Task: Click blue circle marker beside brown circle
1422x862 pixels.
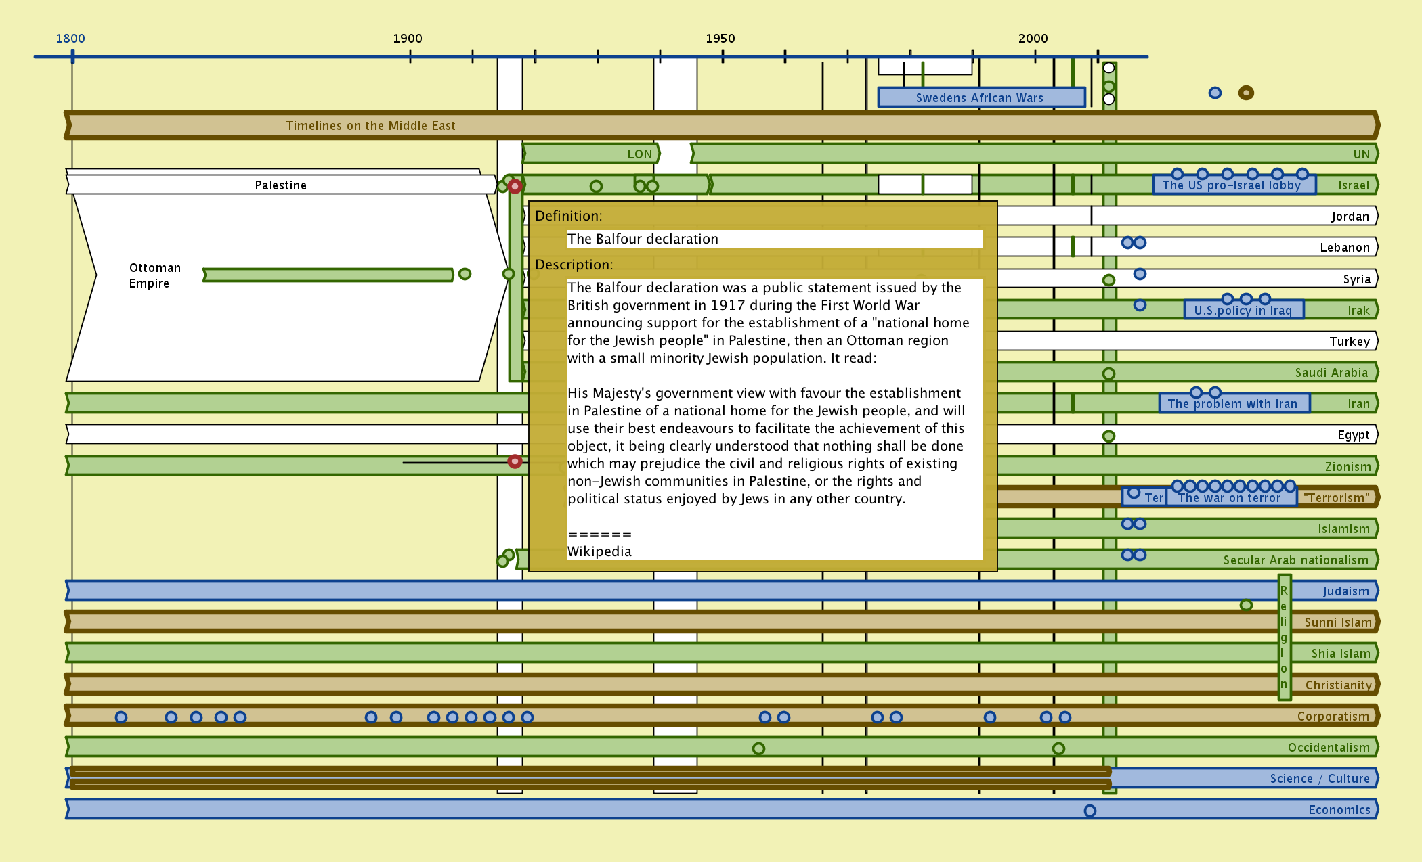Action: (x=1215, y=93)
